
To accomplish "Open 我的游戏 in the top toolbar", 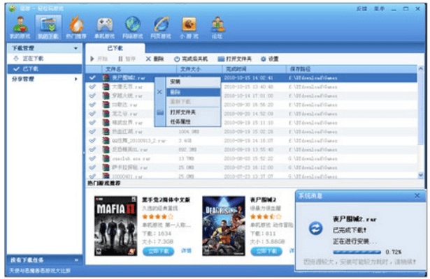I will (15, 26).
